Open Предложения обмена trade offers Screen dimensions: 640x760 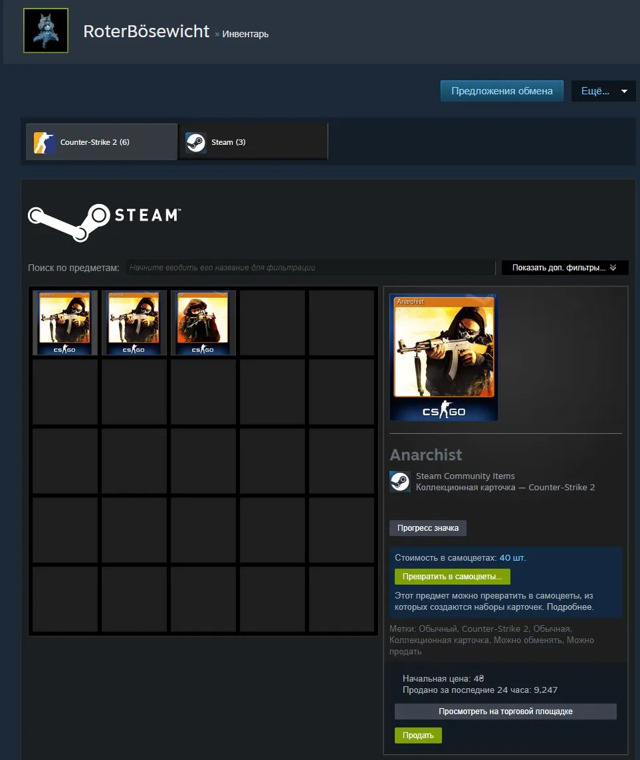tap(502, 91)
